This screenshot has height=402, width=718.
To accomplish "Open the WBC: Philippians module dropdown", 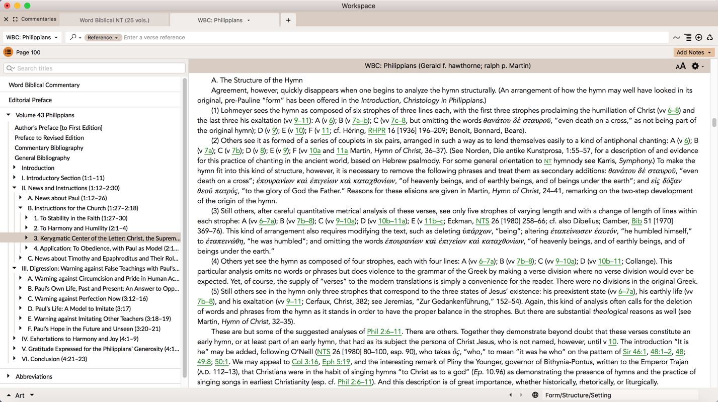I will pyautogui.click(x=32, y=37).
